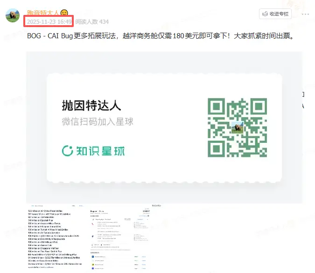Image resolution: width=315 pixels, height=273 pixels.
Task: Open the 知识星球 QR code card image
Action: pos(164,127)
